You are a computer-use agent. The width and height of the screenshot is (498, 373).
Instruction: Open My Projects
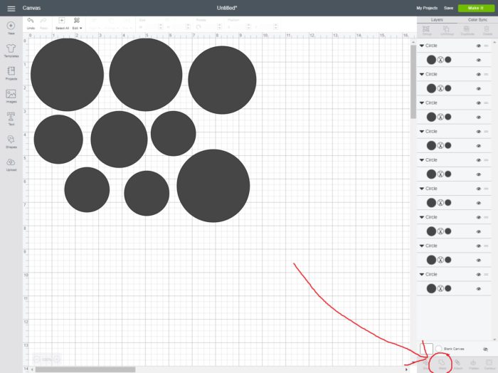[427, 8]
